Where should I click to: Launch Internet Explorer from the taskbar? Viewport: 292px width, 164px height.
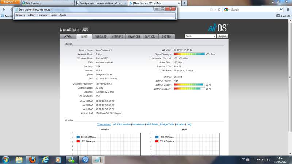point(45,160)
